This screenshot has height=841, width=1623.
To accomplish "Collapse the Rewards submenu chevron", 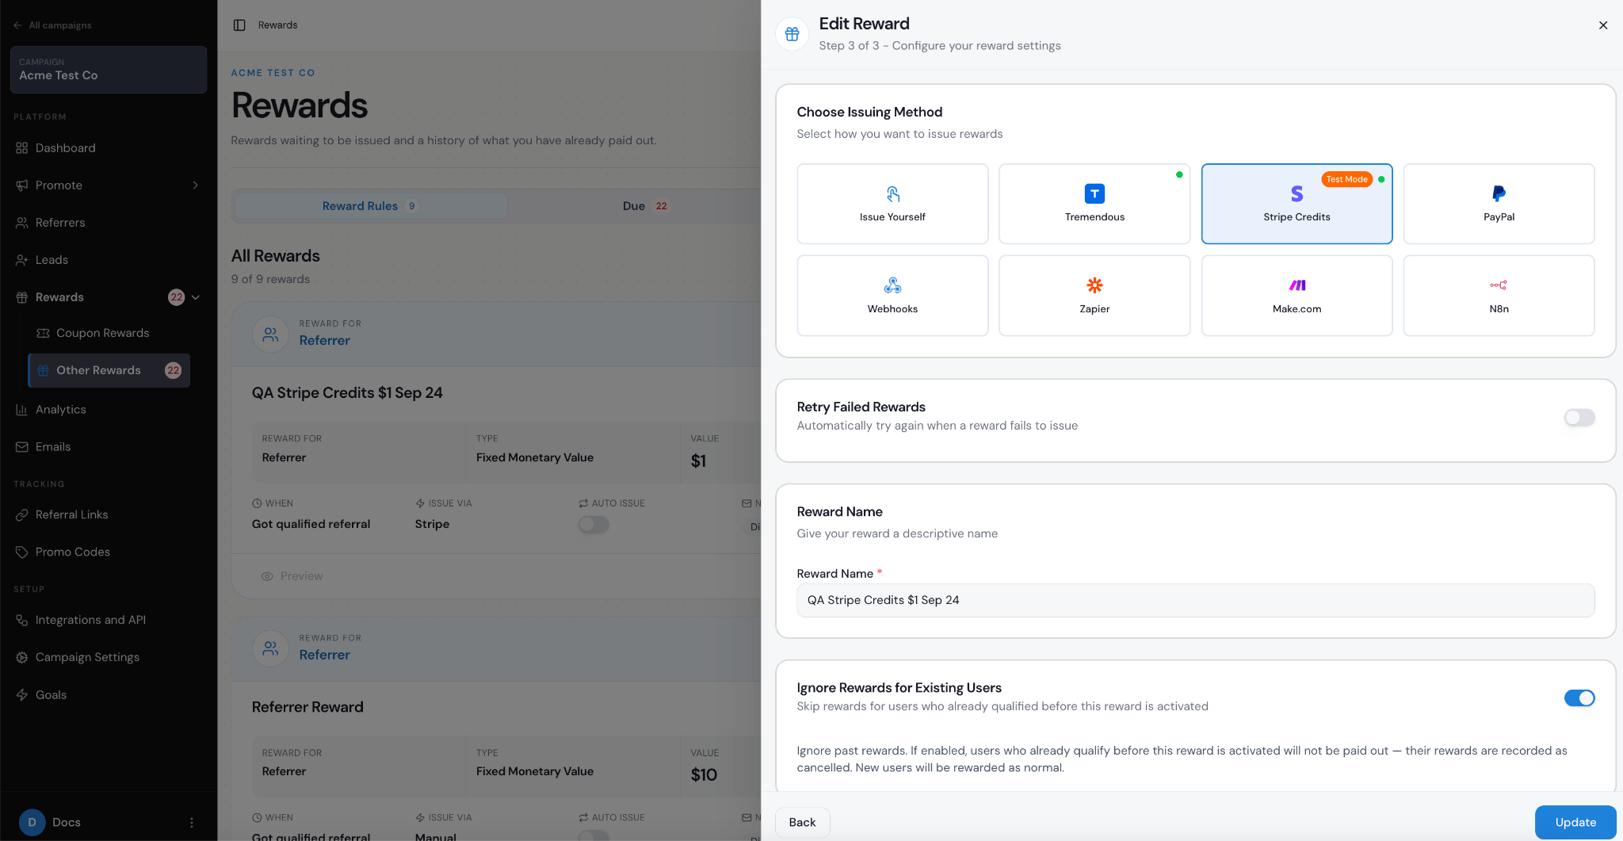I will click(196, 297).
